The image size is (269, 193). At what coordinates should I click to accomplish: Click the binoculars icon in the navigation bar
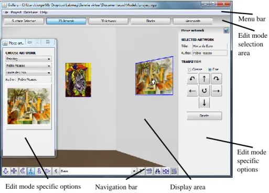157,171
